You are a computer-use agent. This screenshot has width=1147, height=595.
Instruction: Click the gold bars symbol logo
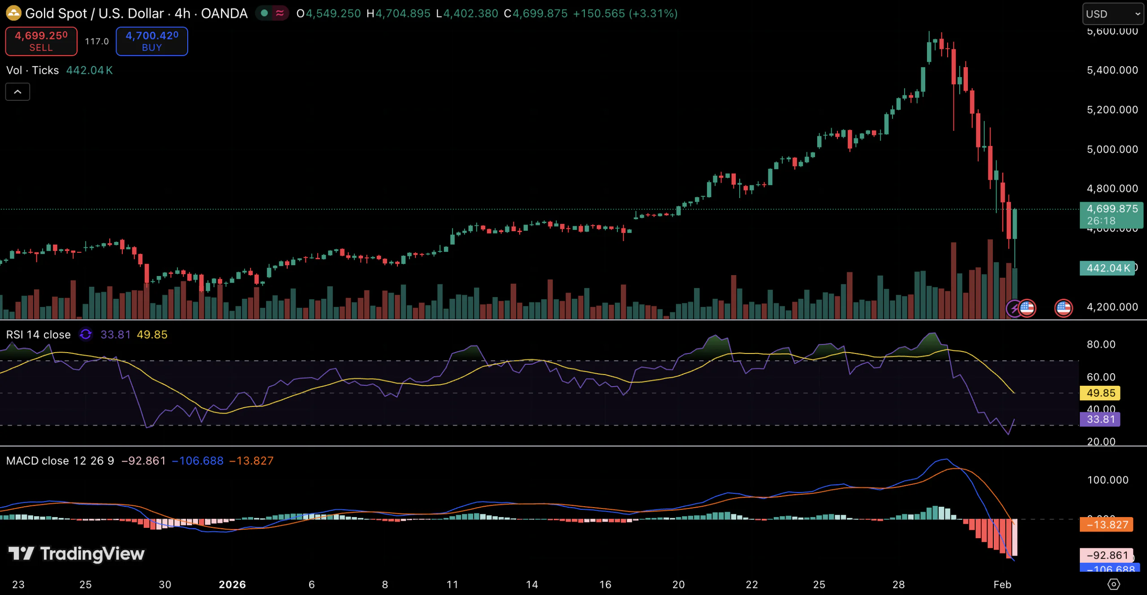(x=13, y=13)
